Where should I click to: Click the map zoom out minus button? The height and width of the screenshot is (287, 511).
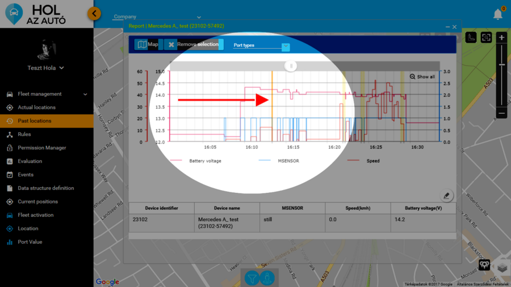[501, 113]
